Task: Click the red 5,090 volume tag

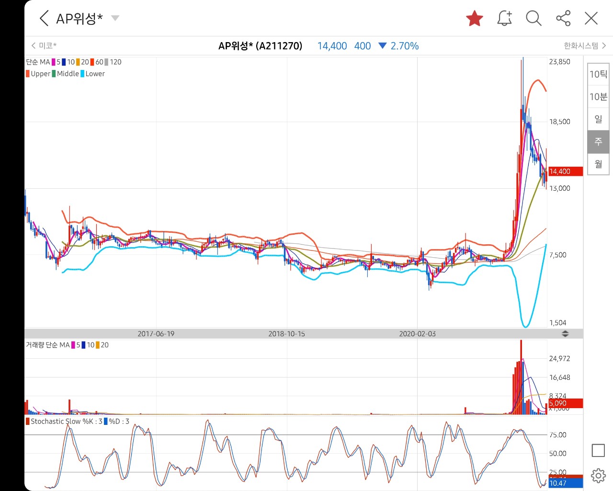Action: click(x=565, y=403)
